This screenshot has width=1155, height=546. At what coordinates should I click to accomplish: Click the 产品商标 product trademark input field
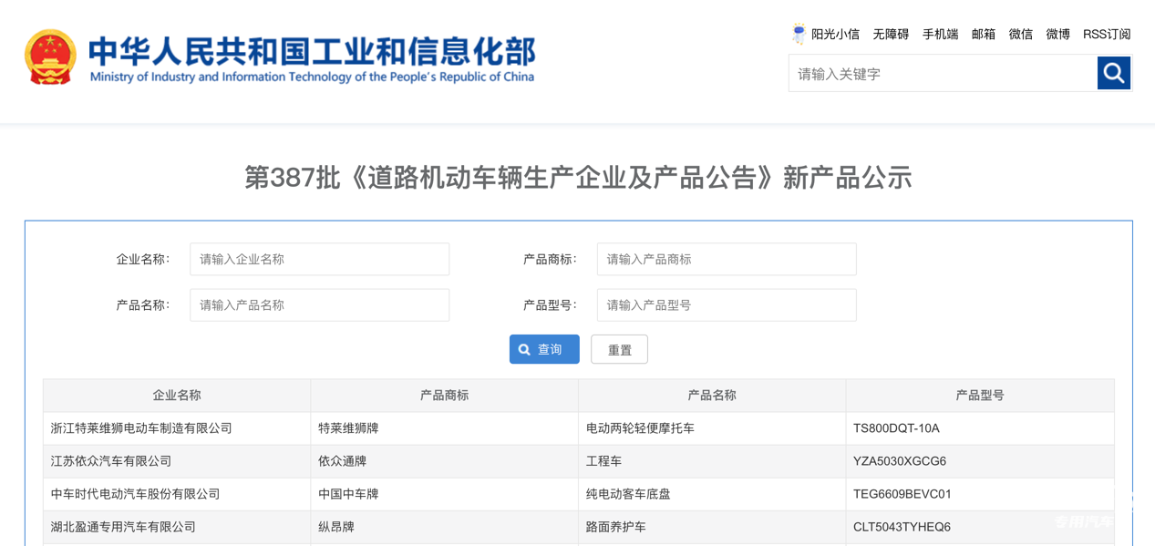point(727,259)
